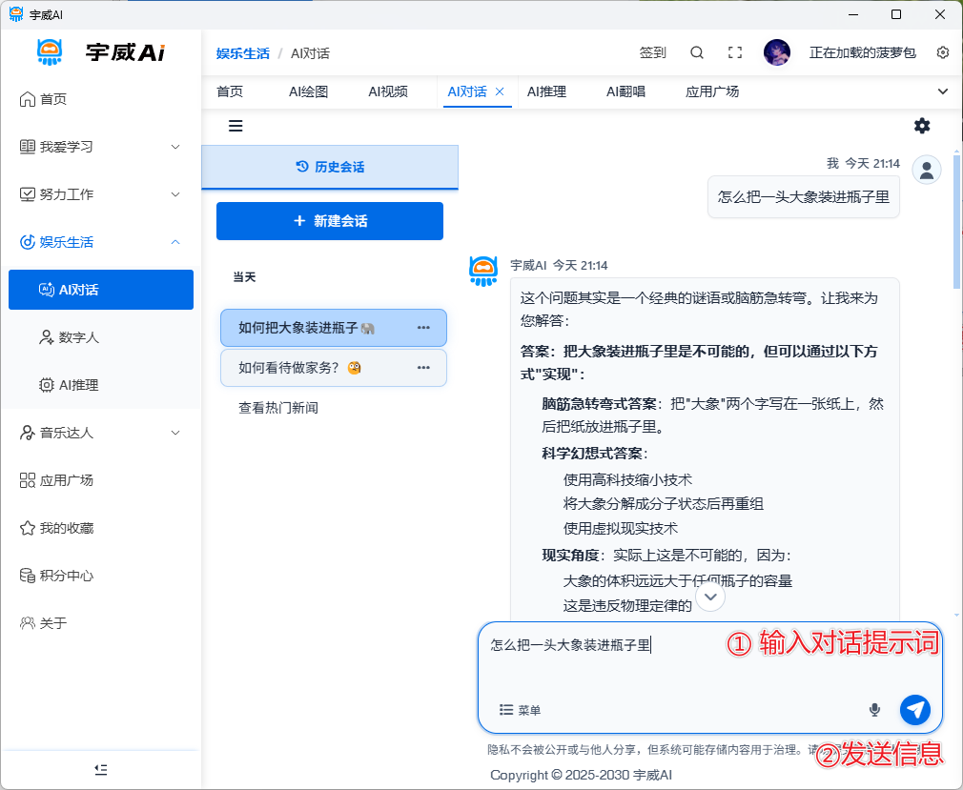Toggle fullscreen mode icon in header
This screenshot has height=790, width=963.
click(x=734, y=53)
